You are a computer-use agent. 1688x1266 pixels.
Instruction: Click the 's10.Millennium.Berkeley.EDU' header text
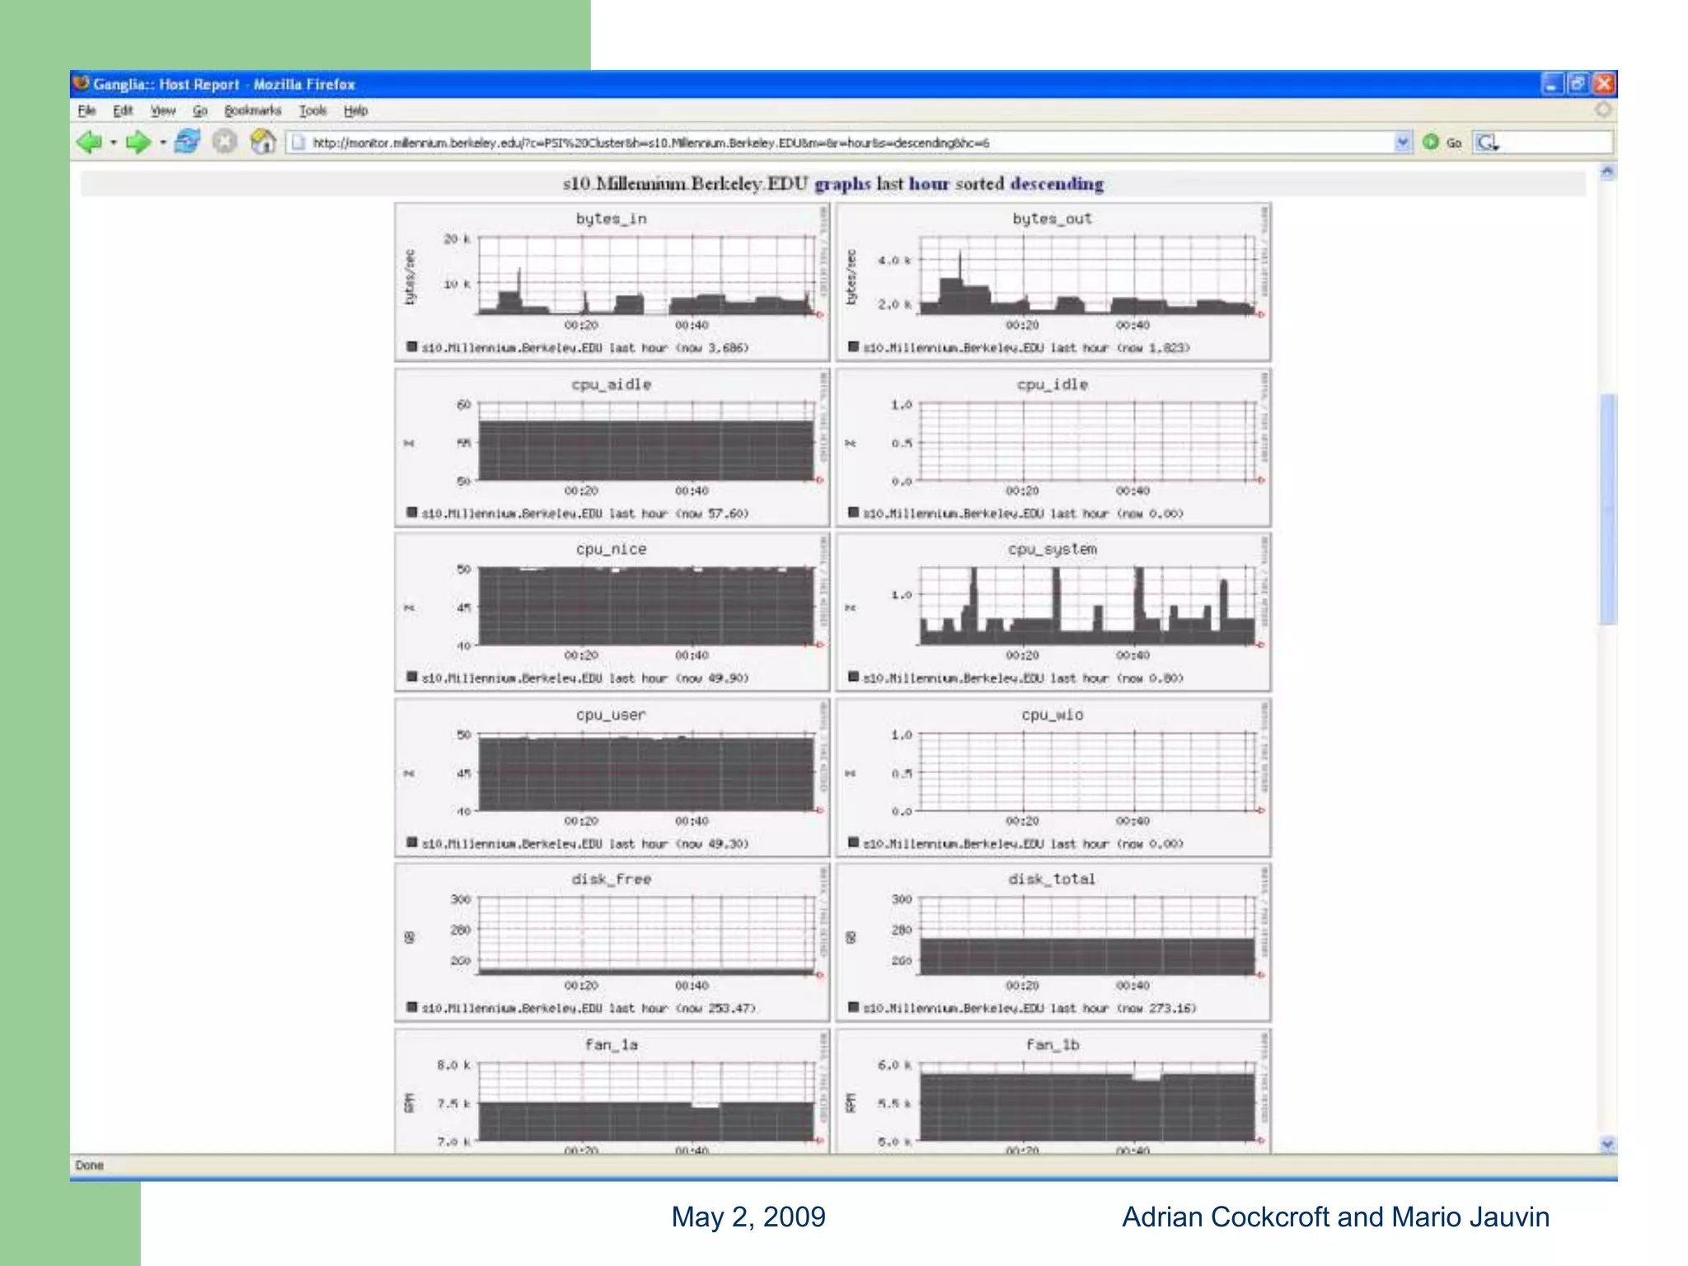pyautogui.click(x=685, y=184)
